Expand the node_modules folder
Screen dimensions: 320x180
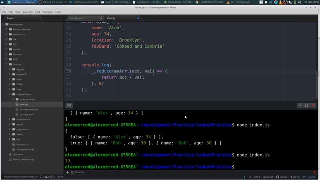coord(13,99)
